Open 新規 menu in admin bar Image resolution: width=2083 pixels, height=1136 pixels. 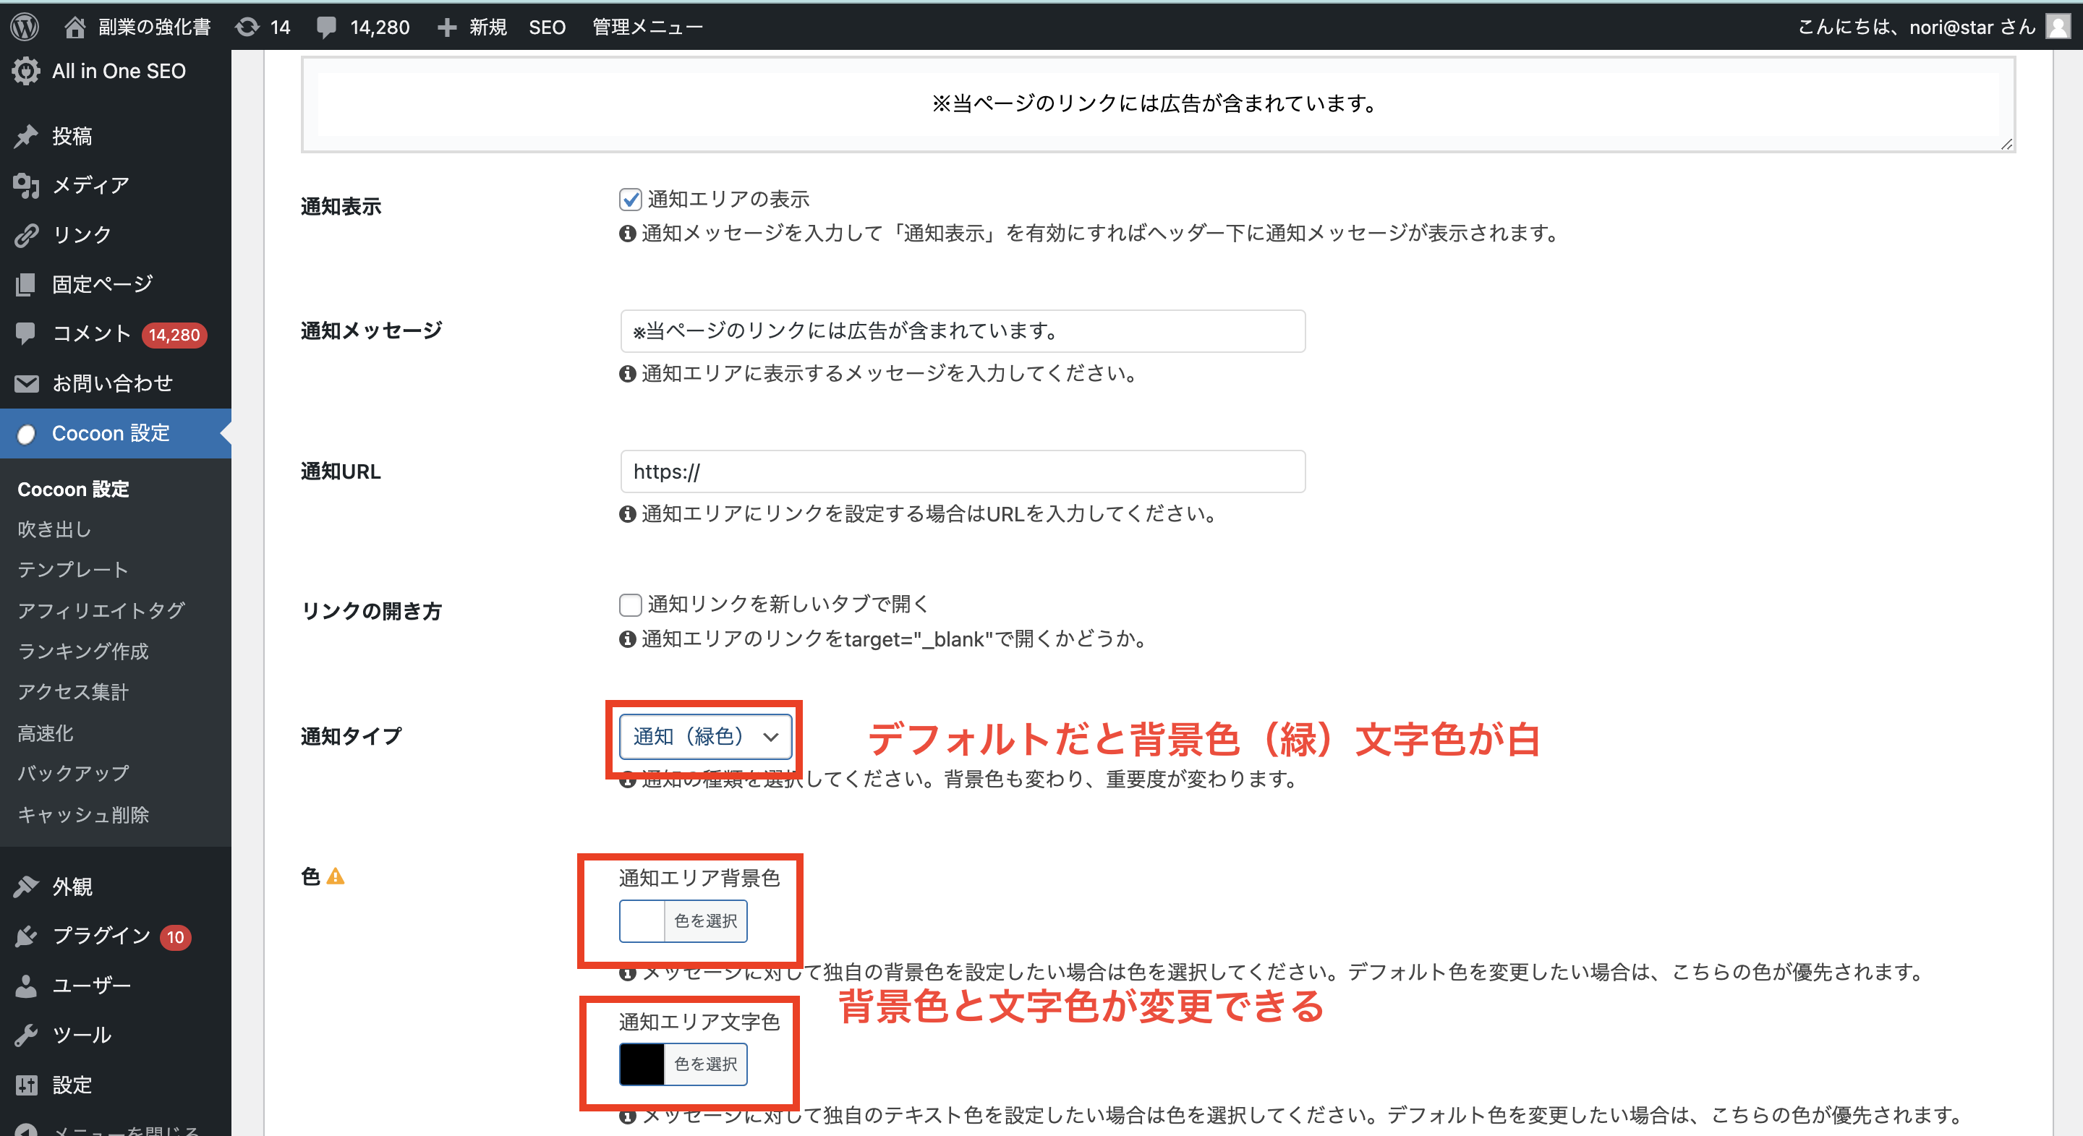point(487,27)
